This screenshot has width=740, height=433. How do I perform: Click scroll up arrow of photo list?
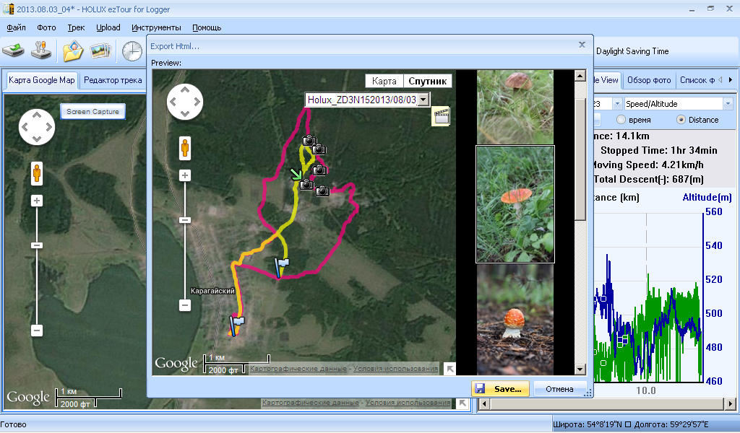[x=580, y=76]
